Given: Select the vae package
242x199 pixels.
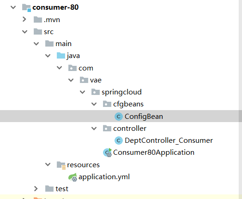Looking at the screenshot, I should click(96, 80).
